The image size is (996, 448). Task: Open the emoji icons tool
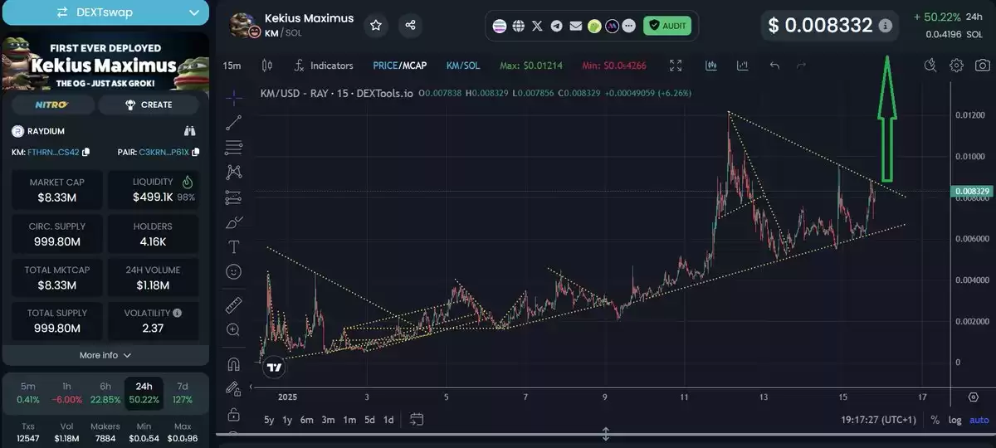point(234,271)
